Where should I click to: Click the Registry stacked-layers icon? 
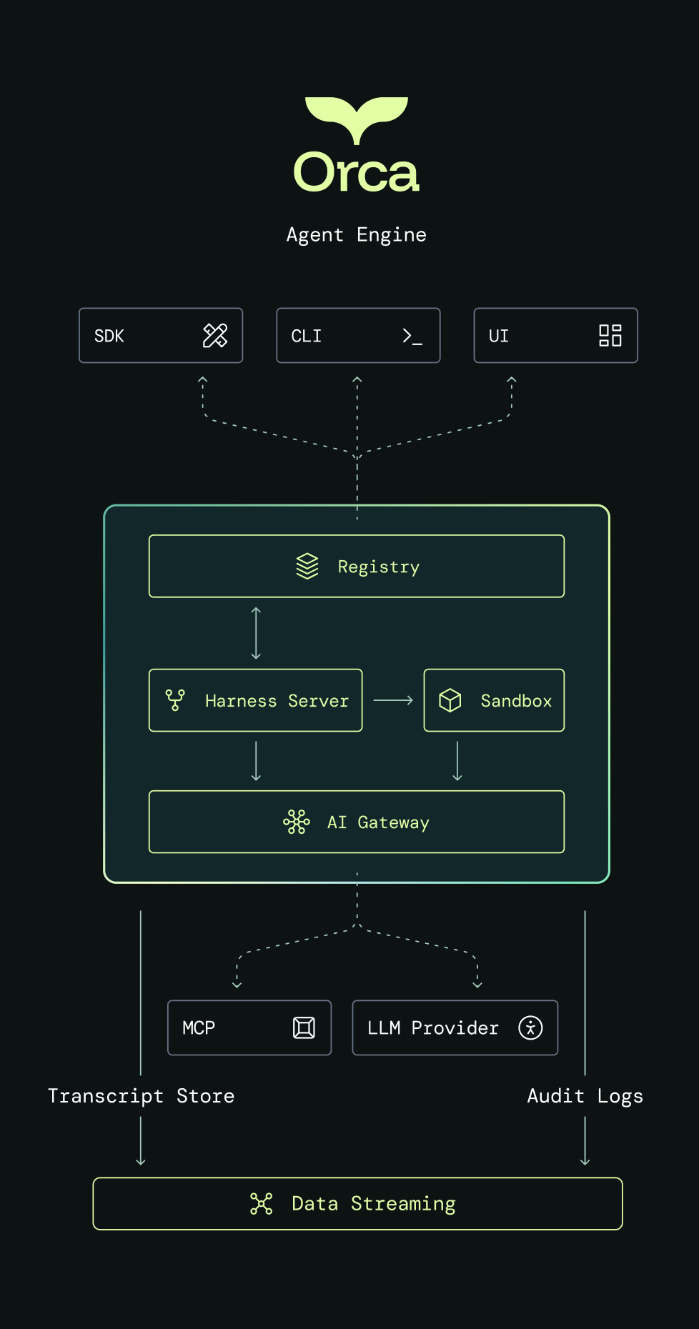[x=307, y=566]
